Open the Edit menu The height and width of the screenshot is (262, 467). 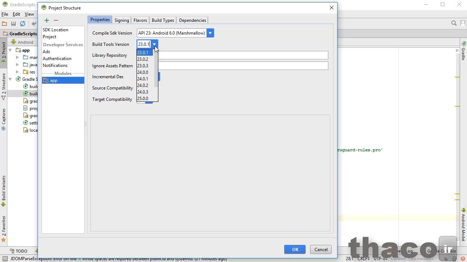16,14
